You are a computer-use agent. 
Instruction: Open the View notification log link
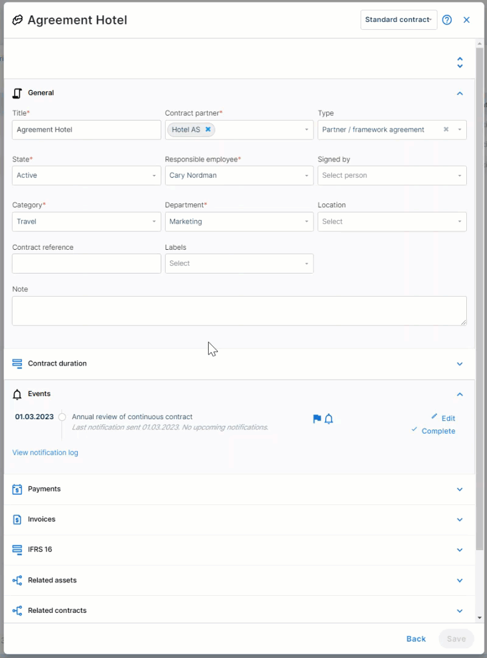[45, 452]
